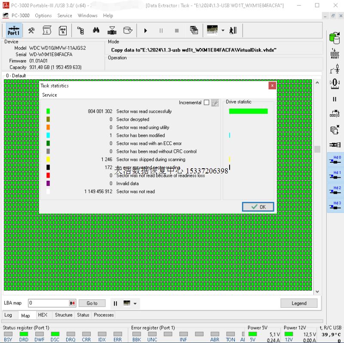Image resolution: width=344 pixels, height=343 pixels.
Task: Click the Legend button
Action: [x=299, y=303]
